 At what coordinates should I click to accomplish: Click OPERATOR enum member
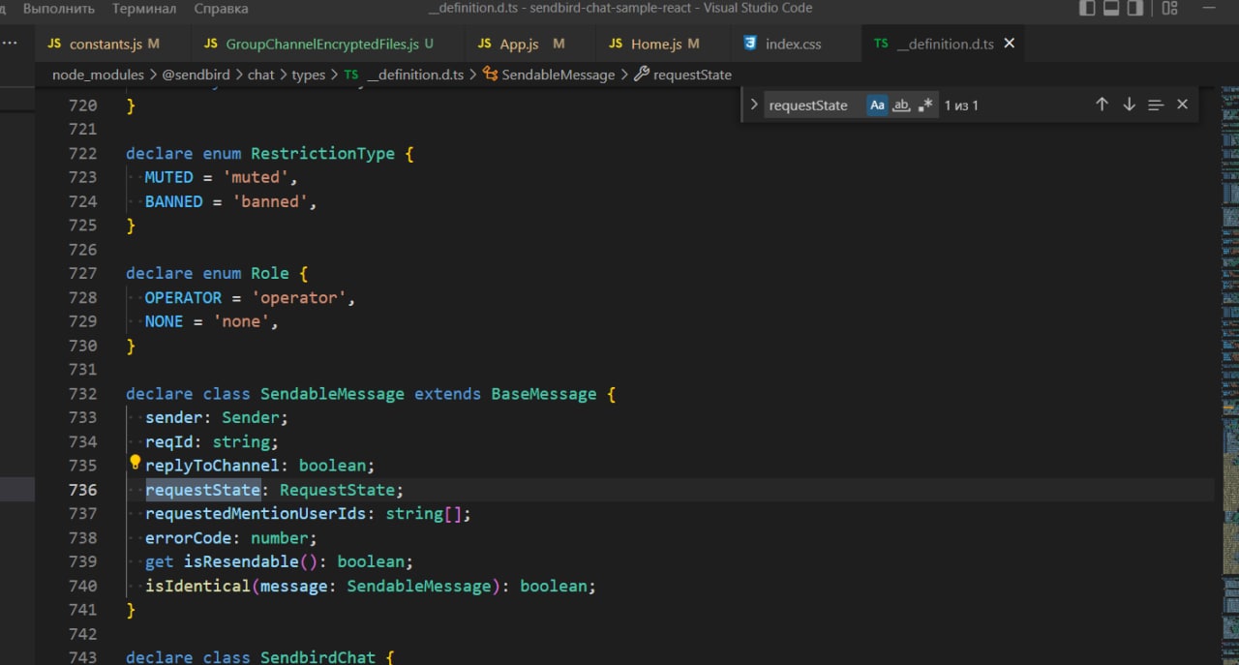184,297
